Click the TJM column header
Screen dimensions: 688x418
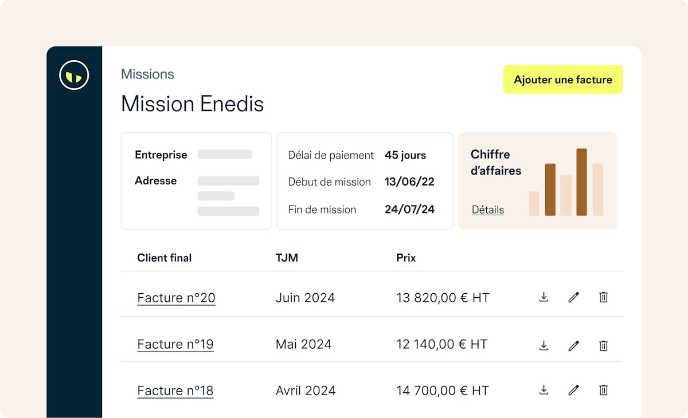pyautogui.click(x=287, y=258)
